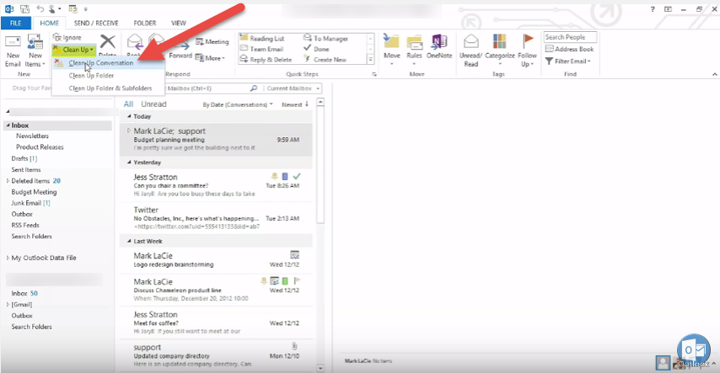Select the Done quick step

316,49
